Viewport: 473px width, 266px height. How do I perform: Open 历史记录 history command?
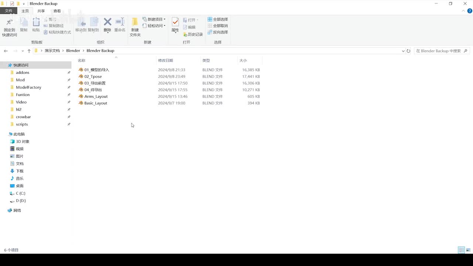pyautogui.click(x=193, y=34)
